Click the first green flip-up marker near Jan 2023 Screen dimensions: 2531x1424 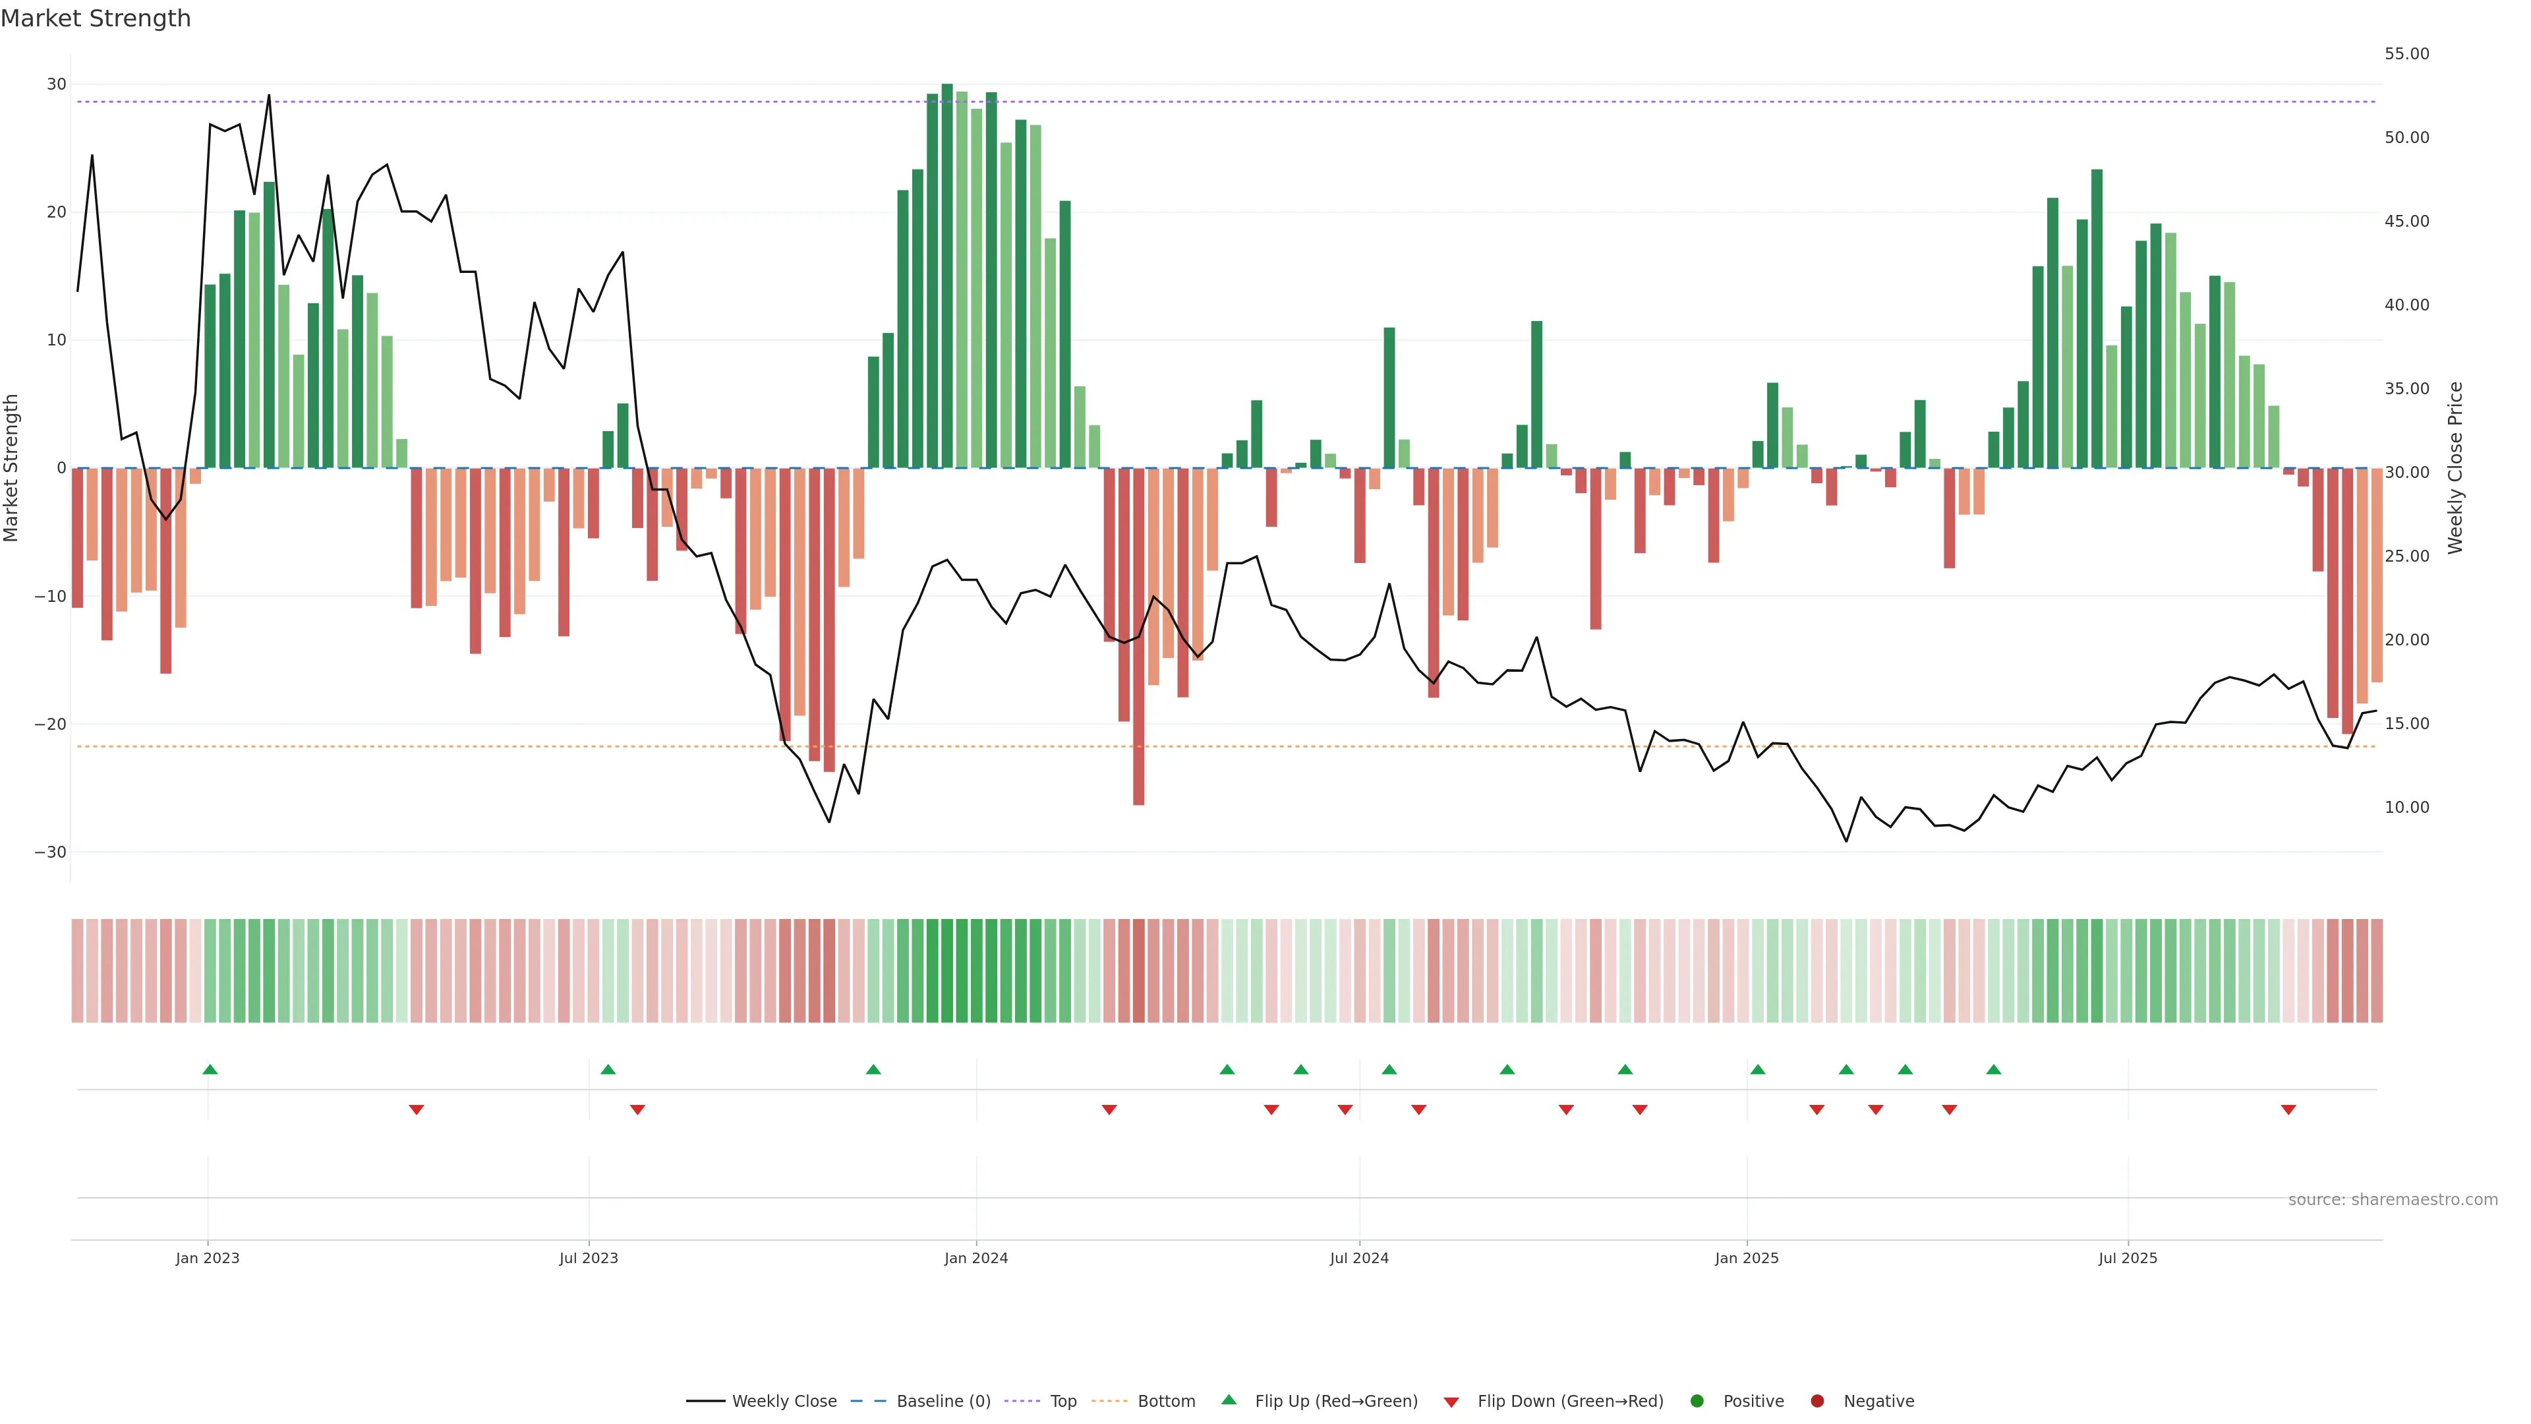(210, 1069)
